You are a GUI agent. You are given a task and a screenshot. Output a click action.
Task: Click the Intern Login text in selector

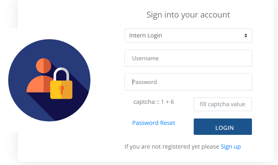coord(146,35)
